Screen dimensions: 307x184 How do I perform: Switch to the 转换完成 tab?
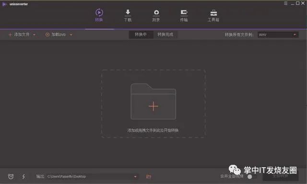(x=165, y=34)
